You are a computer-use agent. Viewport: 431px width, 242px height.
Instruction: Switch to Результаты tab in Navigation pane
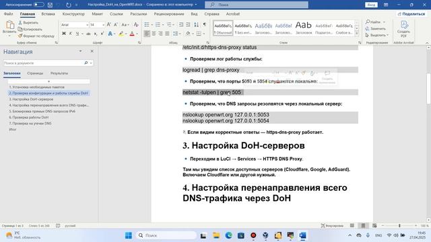pos(59,73)
